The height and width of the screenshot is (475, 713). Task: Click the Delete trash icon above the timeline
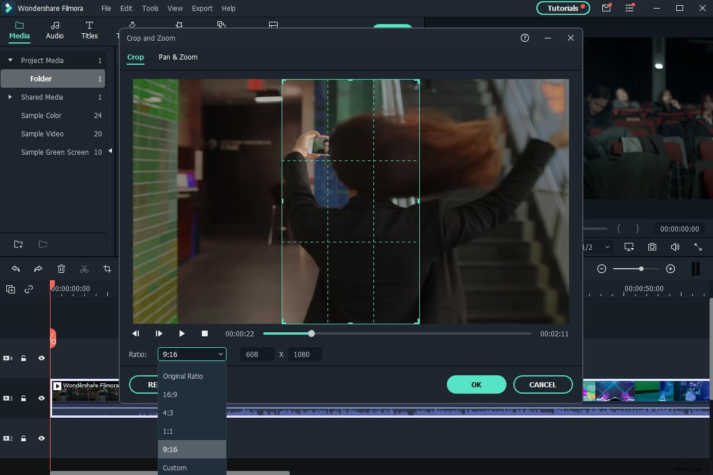pyautogui.click(x=61, y=268)
